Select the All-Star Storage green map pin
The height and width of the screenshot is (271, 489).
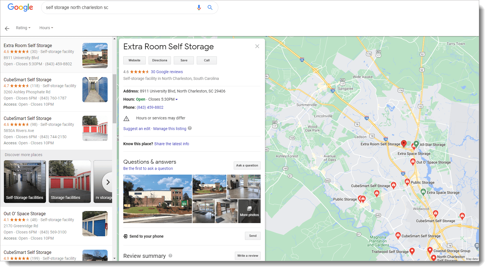[x=416, y=144]
